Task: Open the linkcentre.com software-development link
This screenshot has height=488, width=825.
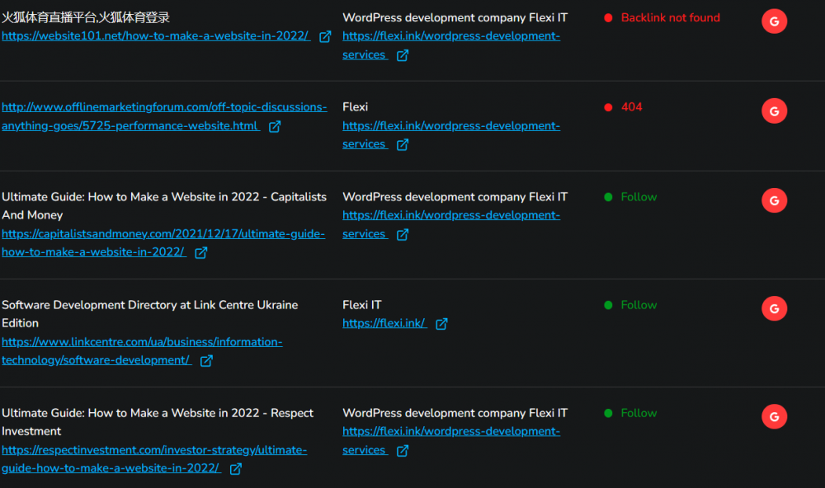Action: point(142,351)
